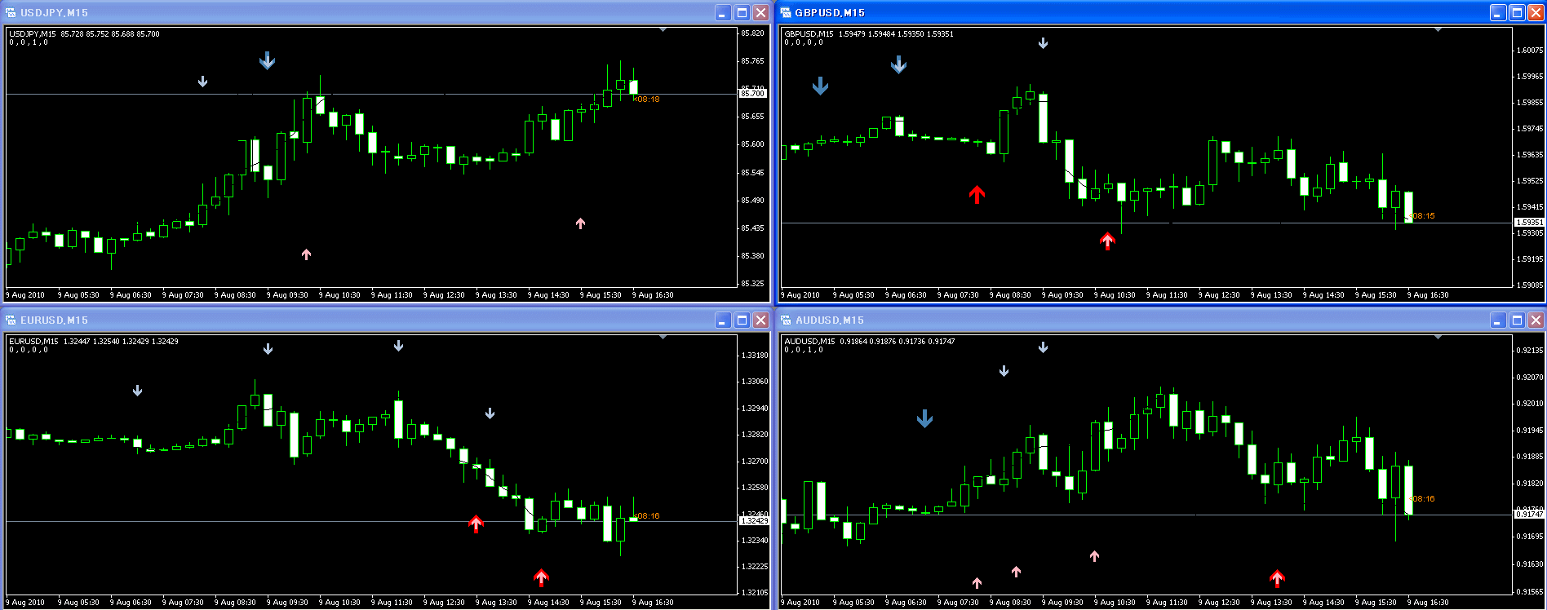Click chart shift triangle atop AUDUSD chart
The image size is (1547, 610).
[1438, 338]
